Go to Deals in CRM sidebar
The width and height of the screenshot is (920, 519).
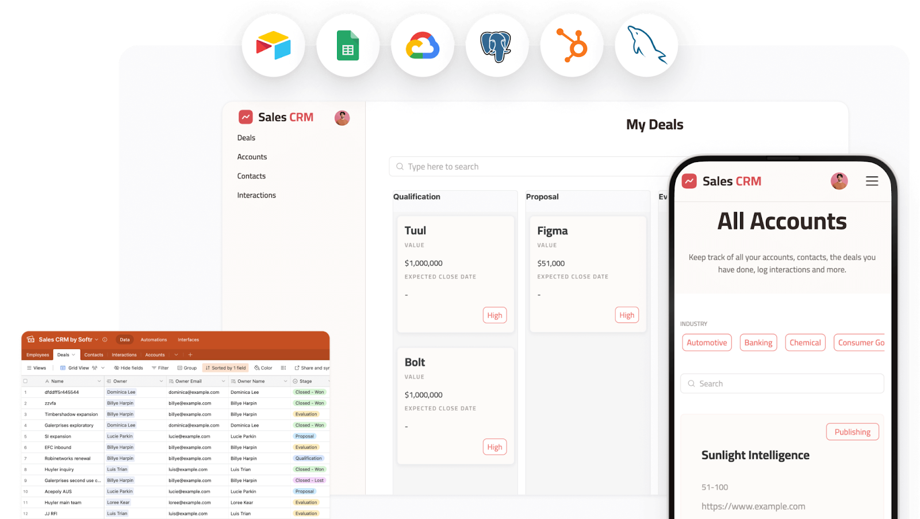point(246,138)
